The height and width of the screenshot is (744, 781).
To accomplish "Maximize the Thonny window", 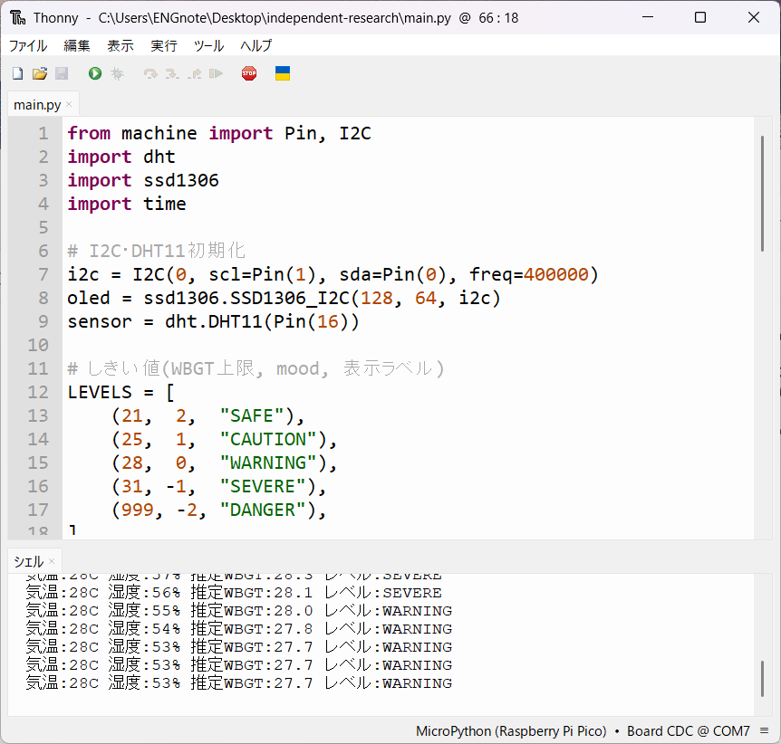I will coord(700,17).
